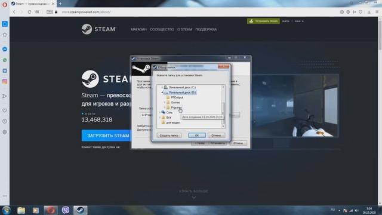Go back to the previous page
382x215 pixels.
[14, 12]
